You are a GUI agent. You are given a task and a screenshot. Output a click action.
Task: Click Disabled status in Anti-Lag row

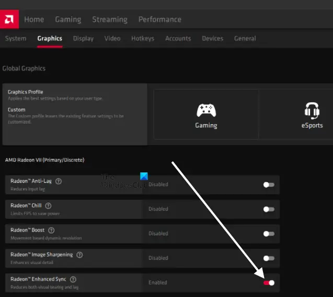[x=158, y=184]
